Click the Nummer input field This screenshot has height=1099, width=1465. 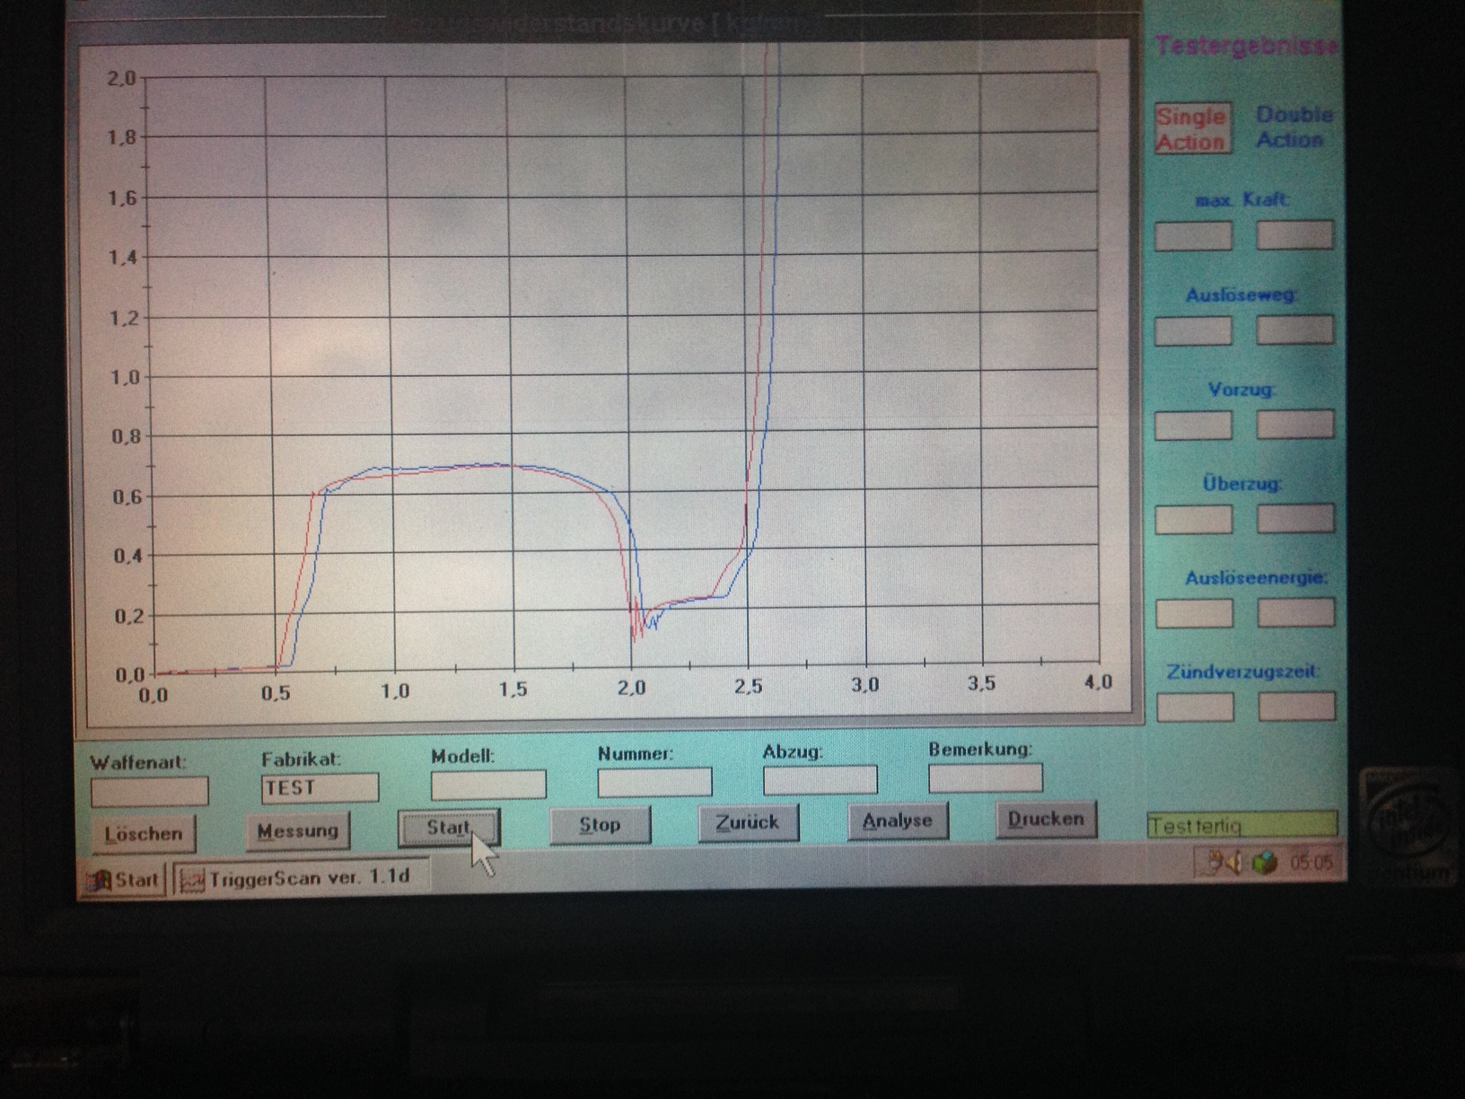(x=654, y=782)
